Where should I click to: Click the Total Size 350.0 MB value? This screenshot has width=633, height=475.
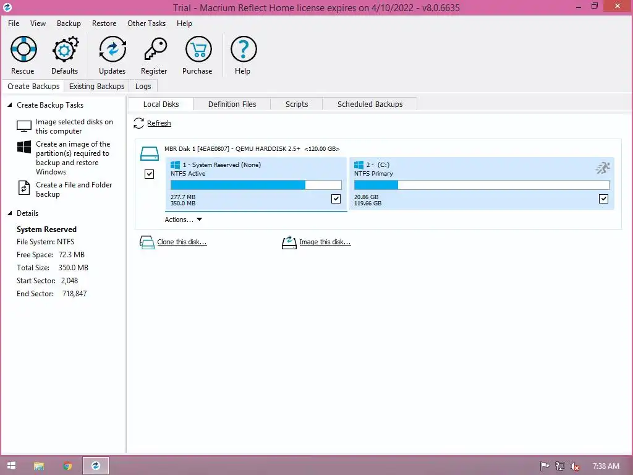tap(73, 268)
